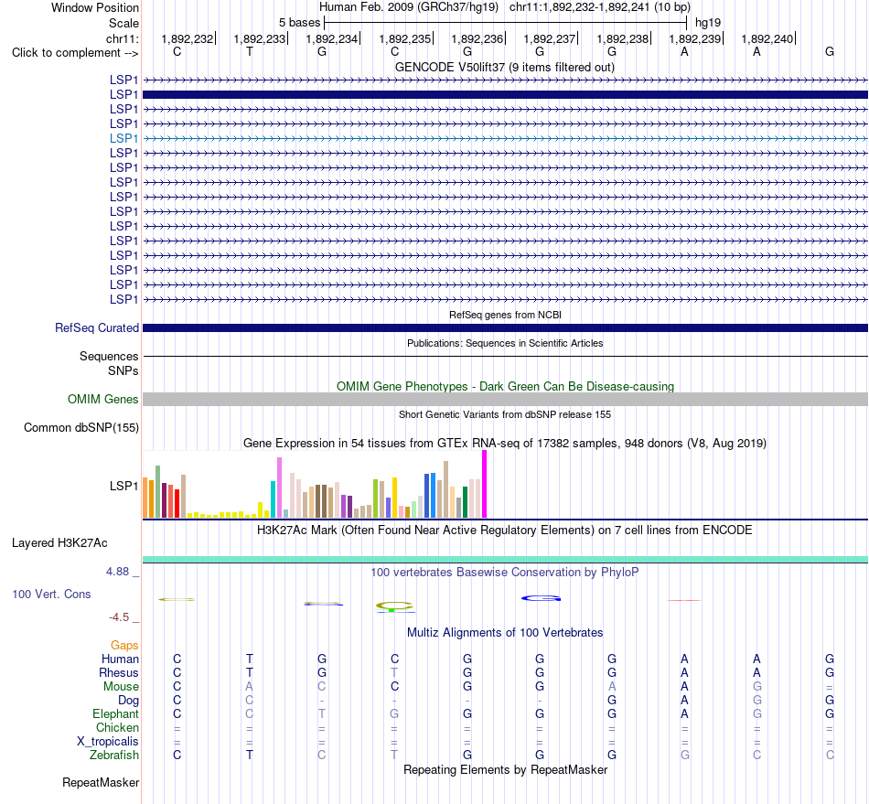Click the Zebrafish species label
This screenshot has width=869, height=804.
click(x=114, y=755)
